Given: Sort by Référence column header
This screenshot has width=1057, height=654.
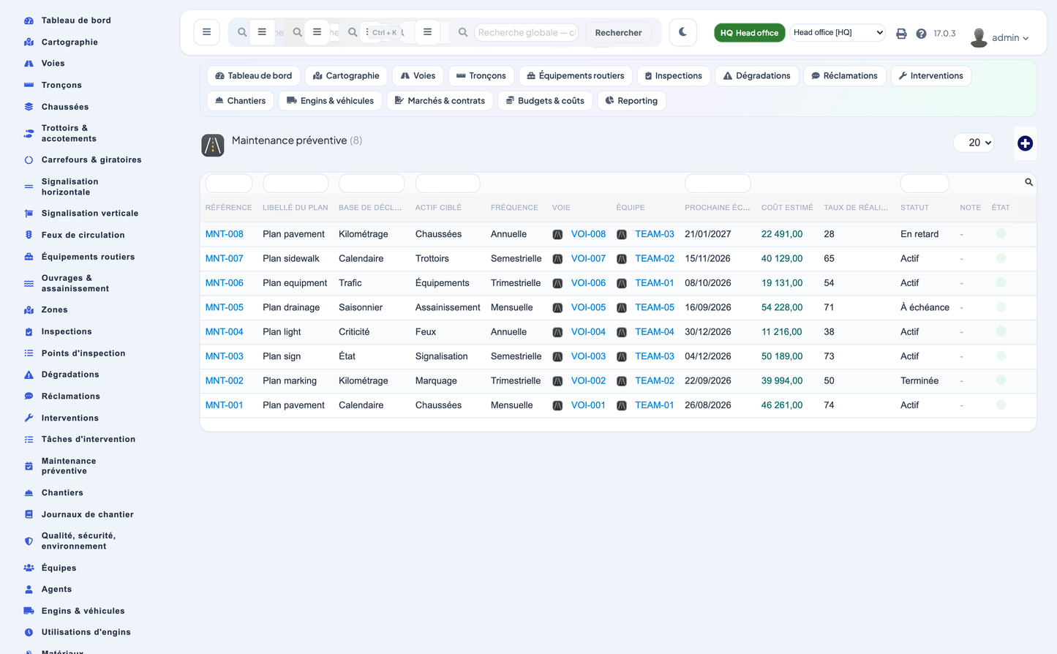Looking at the screenshot, I should click(x=228, y=208).
